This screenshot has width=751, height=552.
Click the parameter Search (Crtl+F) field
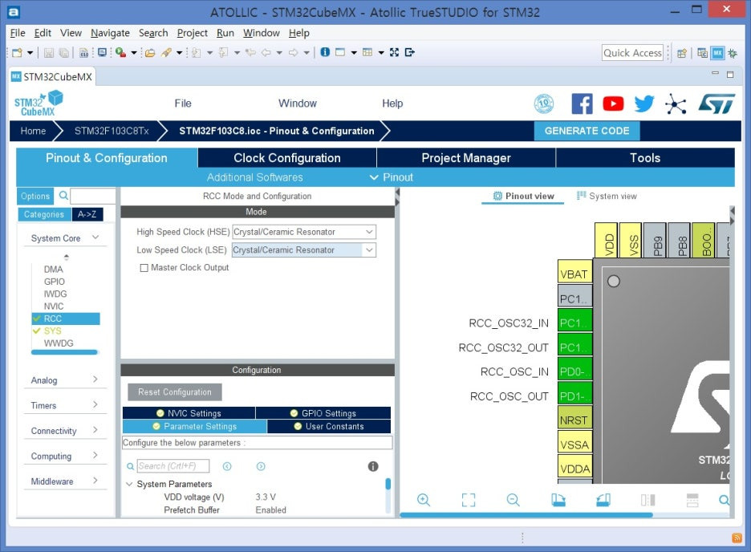pyautogui.click(x=173, y=466)
